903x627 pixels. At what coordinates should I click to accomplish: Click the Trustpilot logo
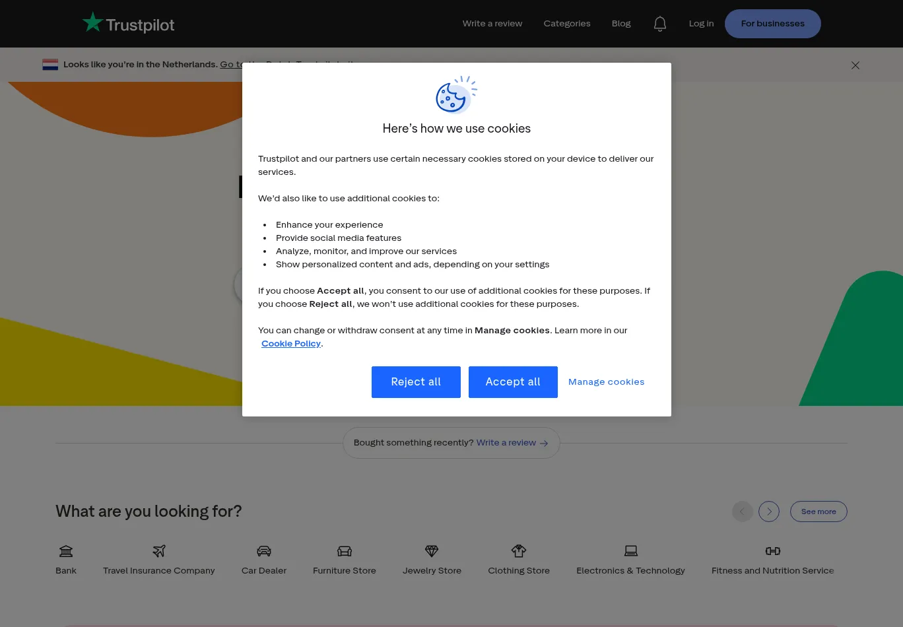click(129, 24)
